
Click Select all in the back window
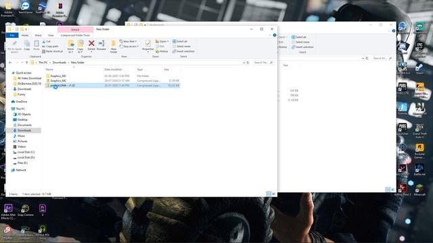299,37
